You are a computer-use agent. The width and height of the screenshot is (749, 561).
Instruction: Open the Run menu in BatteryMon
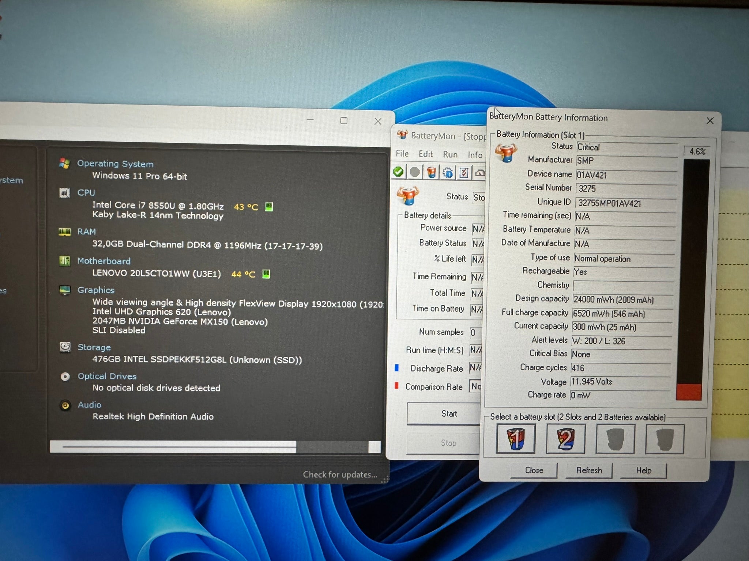[x=450, y=154]
